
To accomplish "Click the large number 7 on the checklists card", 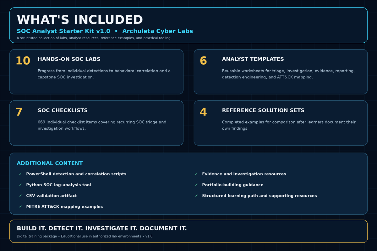I will 19,112.
